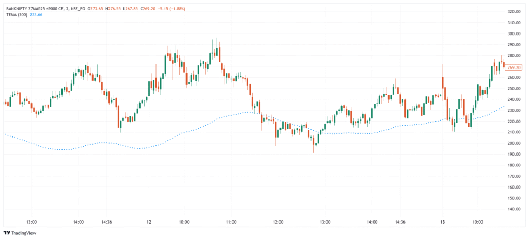The width and height of the screenshot is (529, 239).
Task: Click the current price tag 269.20 on axis
Action: pyautogui.click(x=514, y=67)
